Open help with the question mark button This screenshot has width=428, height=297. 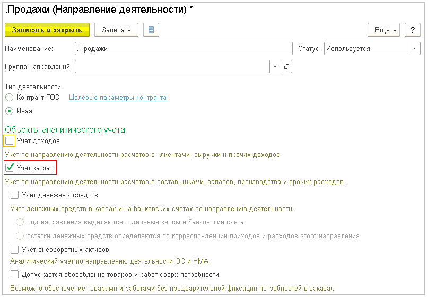(x=413, y=30)
